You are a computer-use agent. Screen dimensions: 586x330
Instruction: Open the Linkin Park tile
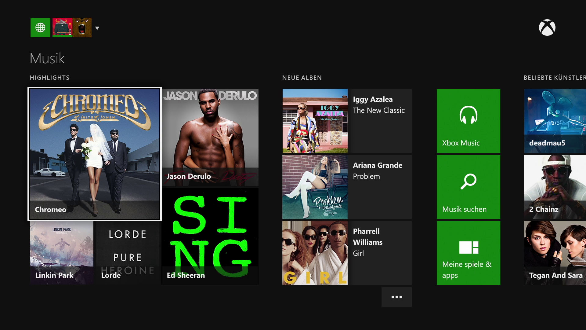pos(62,253)
